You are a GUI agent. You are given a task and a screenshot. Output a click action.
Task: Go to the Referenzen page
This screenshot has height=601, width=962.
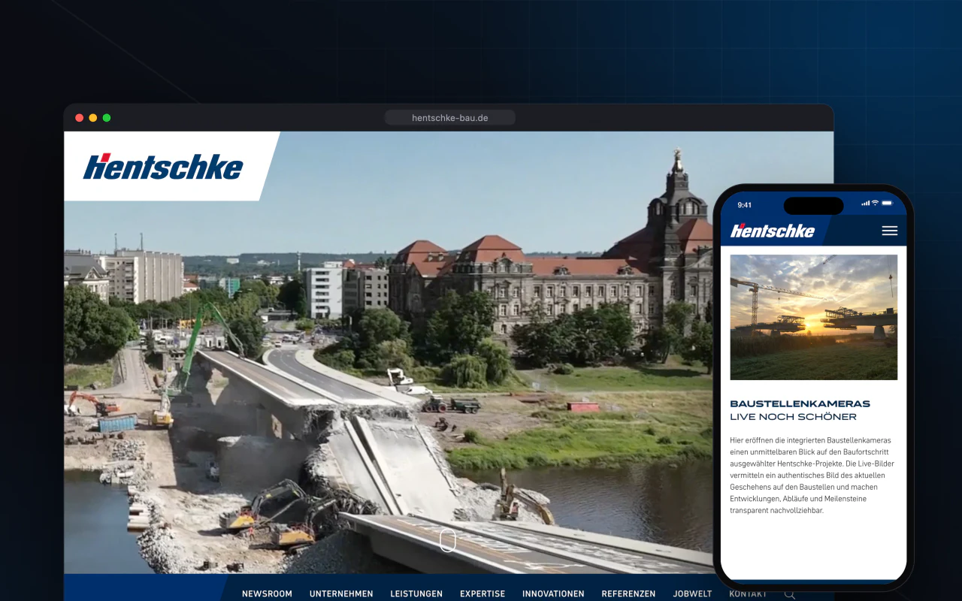tap(628, 593)
